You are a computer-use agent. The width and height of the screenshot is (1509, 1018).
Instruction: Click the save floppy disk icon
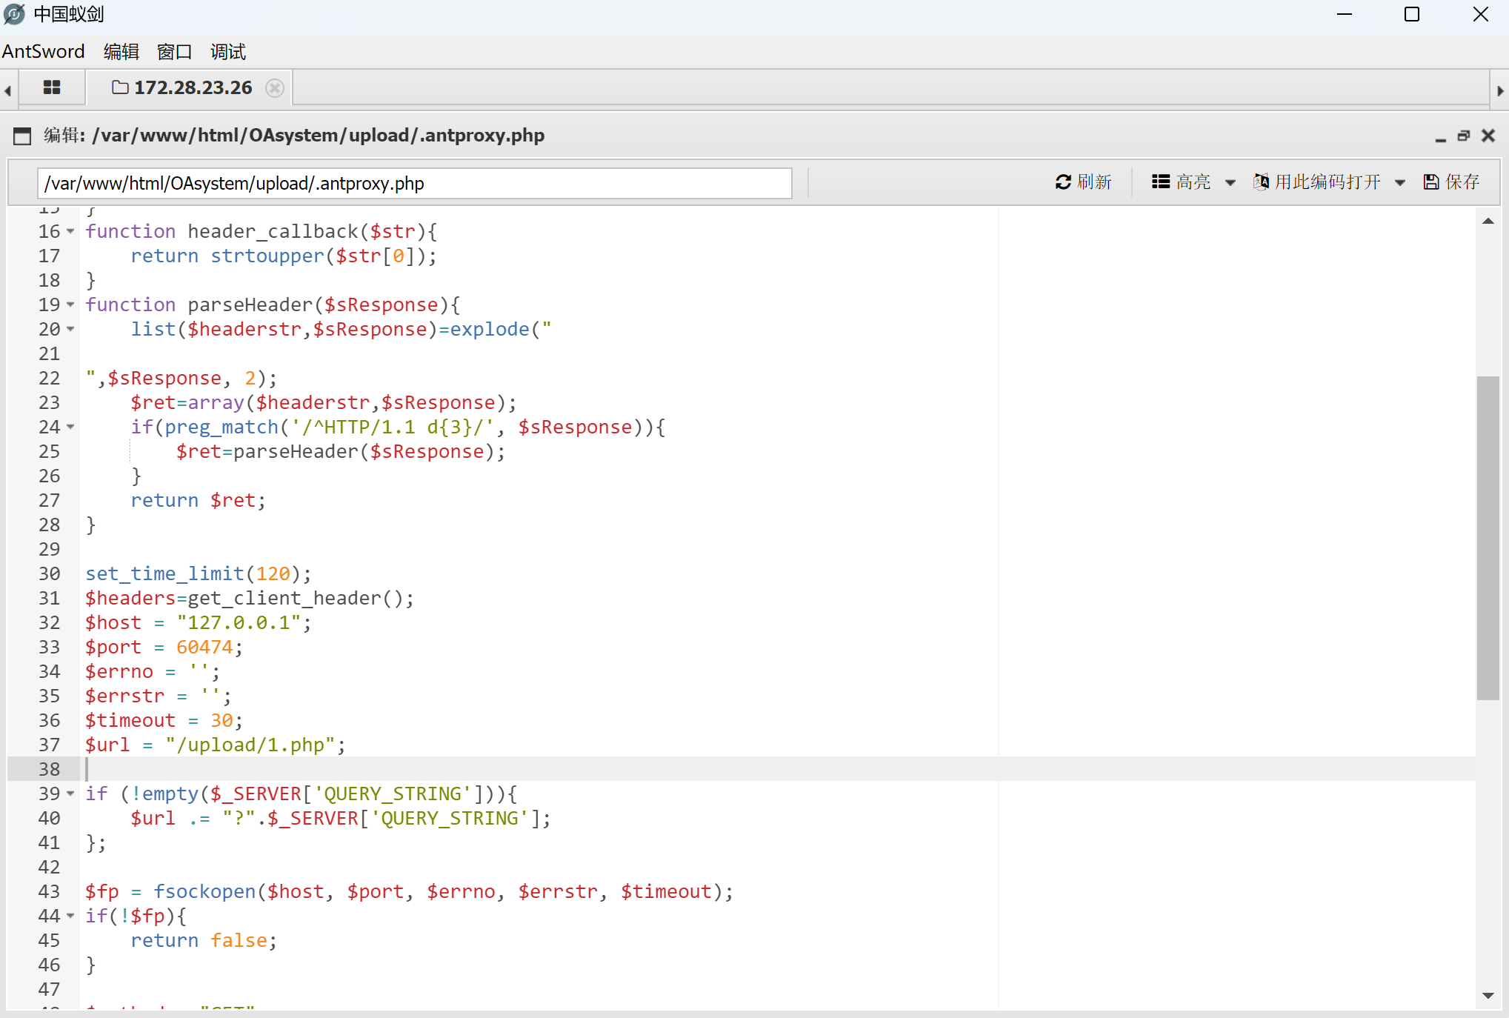click(1431, 182)
